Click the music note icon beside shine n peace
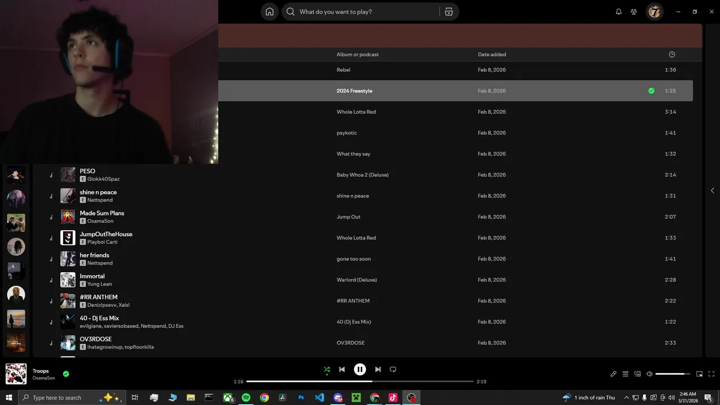 (51, 196)
